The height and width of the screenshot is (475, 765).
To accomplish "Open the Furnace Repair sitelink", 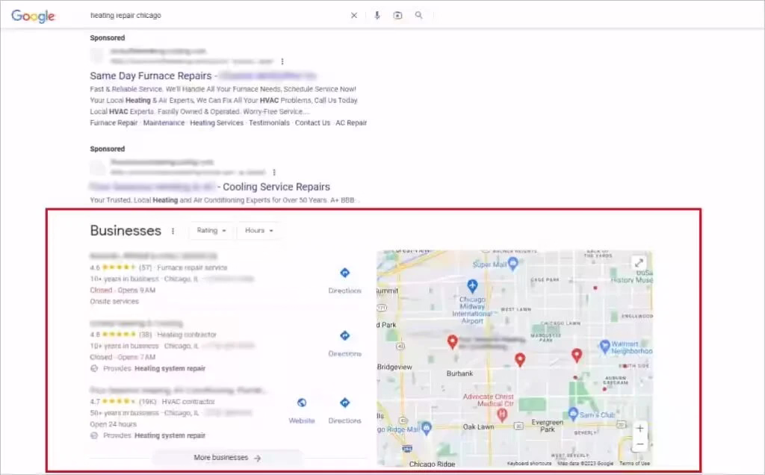I will coord(114,123).
